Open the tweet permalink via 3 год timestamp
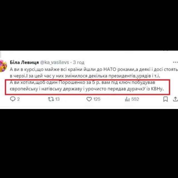The image size is (178, 178). [x=79, y=62]
